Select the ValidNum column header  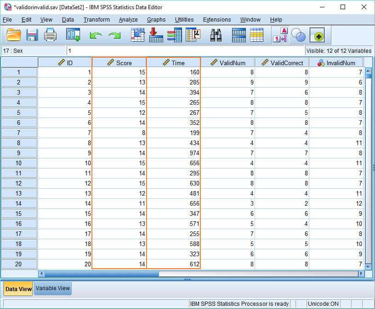(227, 63)
